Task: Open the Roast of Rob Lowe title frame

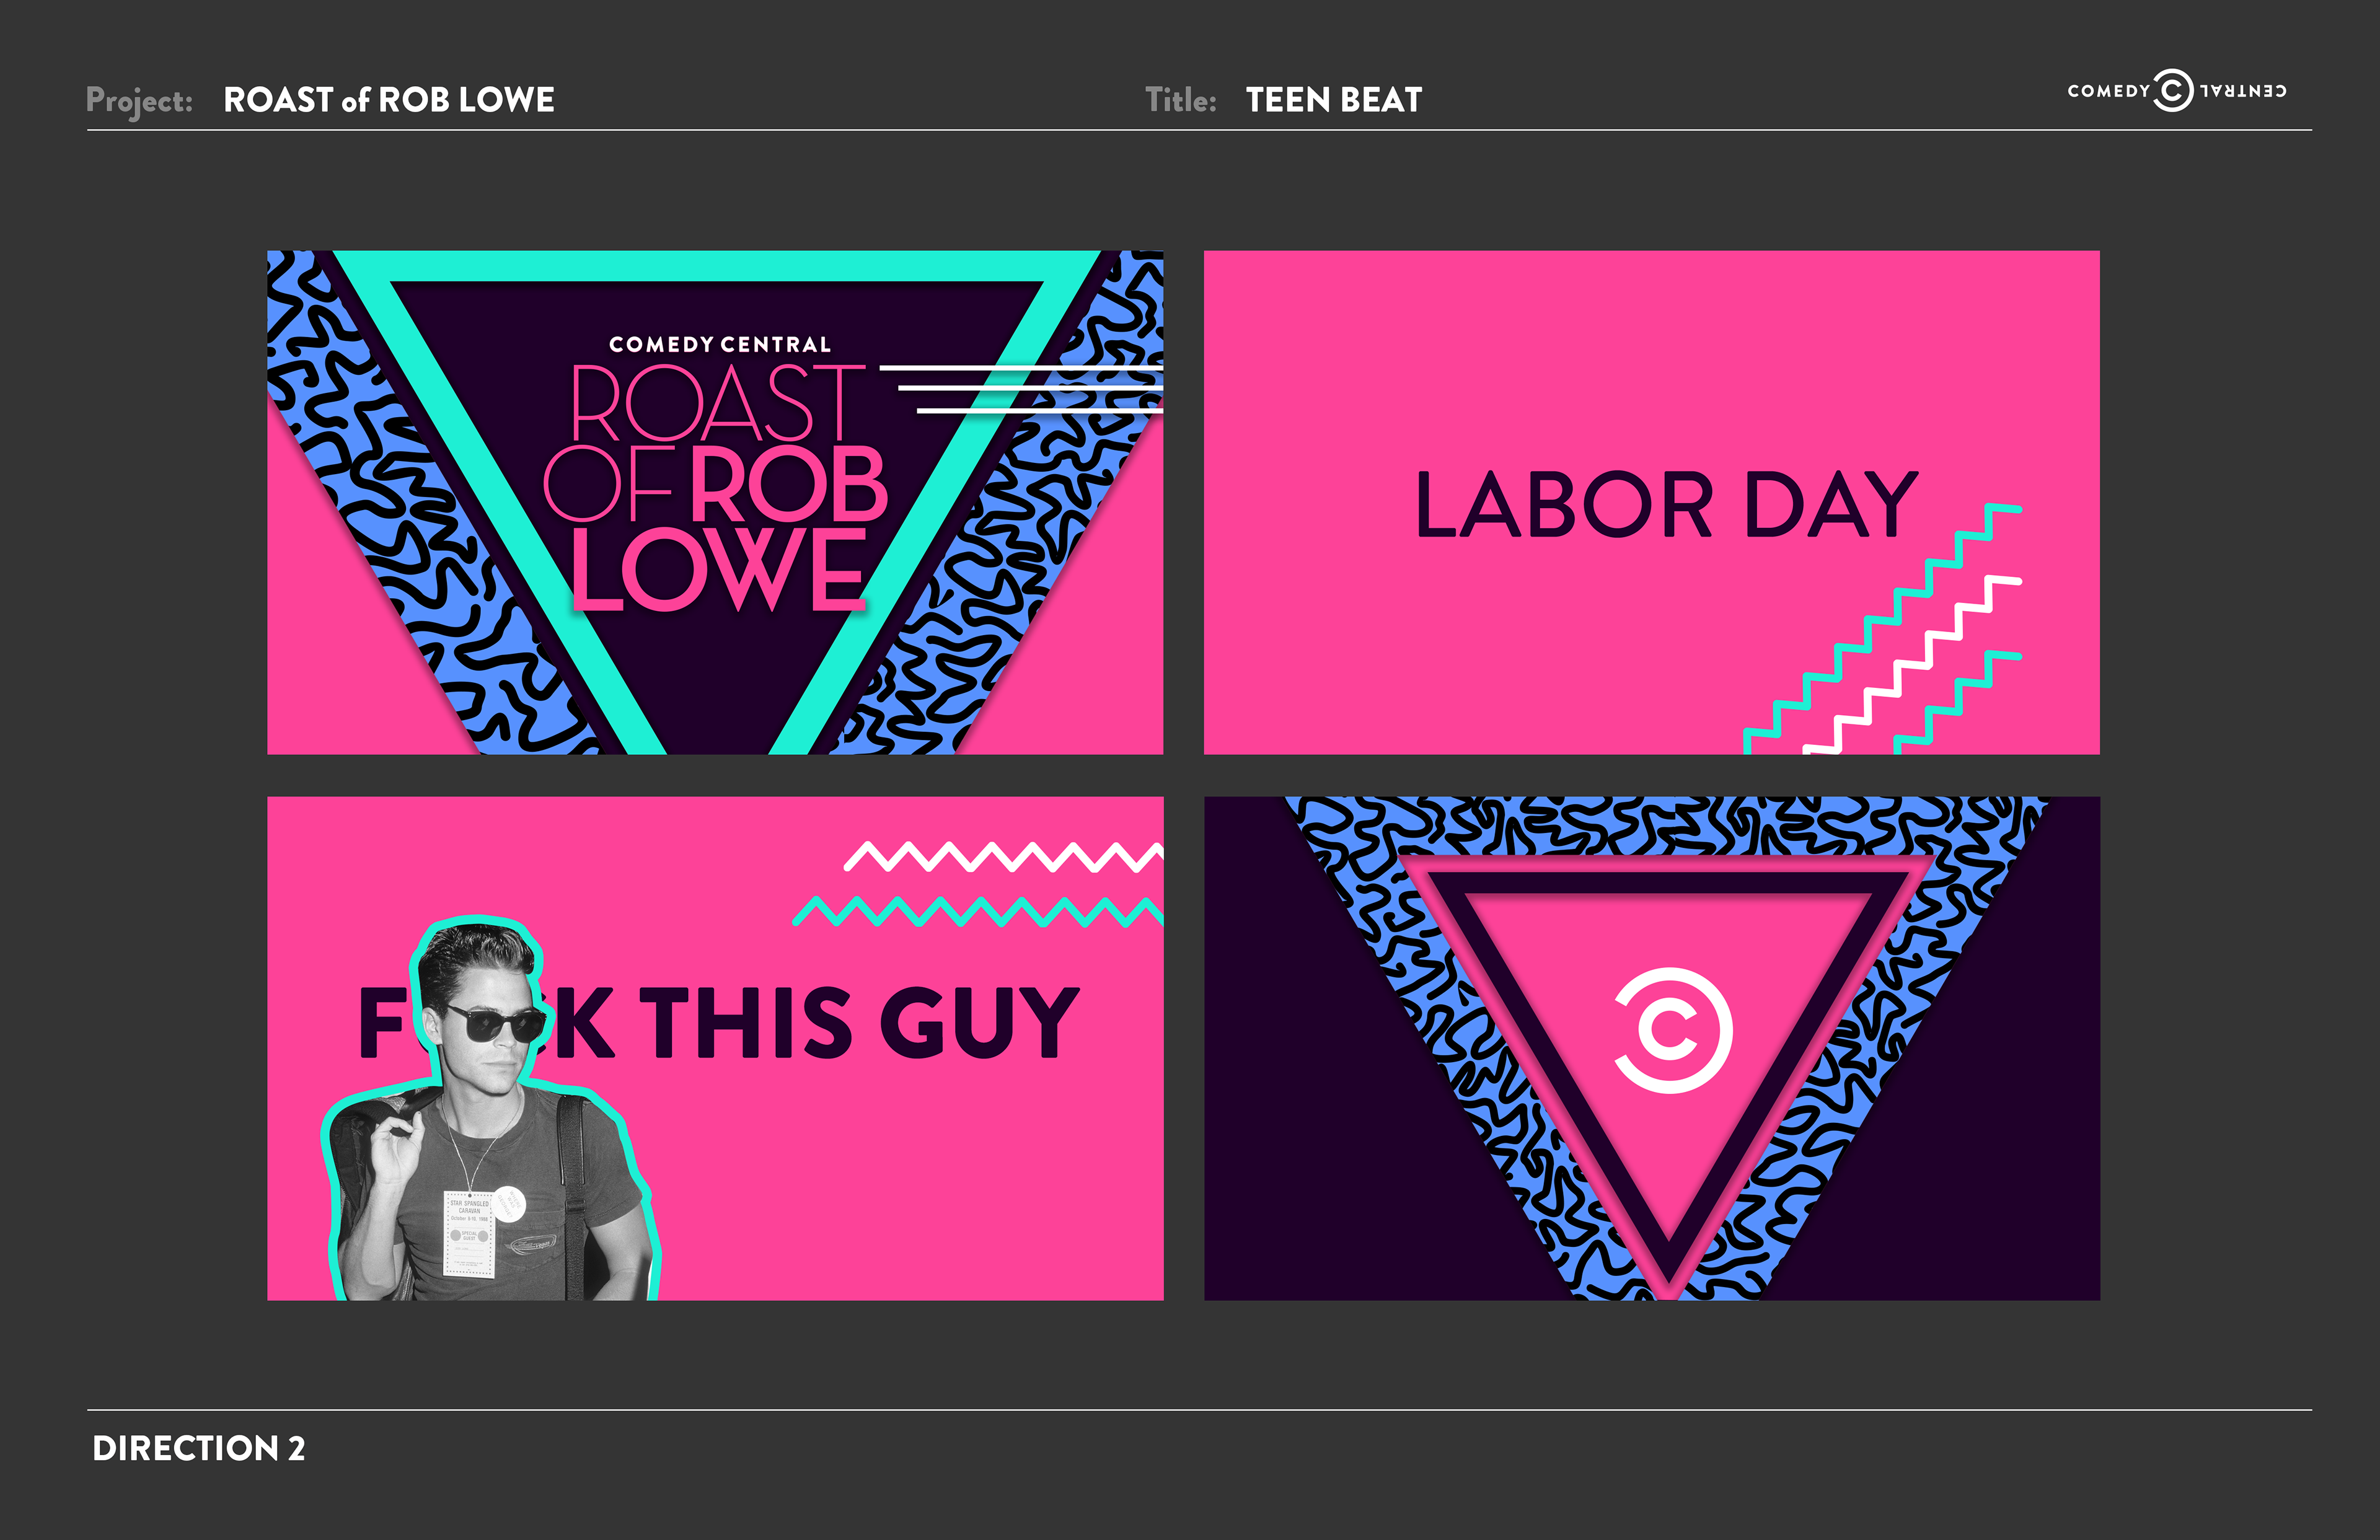Action: tap(715, 502)
